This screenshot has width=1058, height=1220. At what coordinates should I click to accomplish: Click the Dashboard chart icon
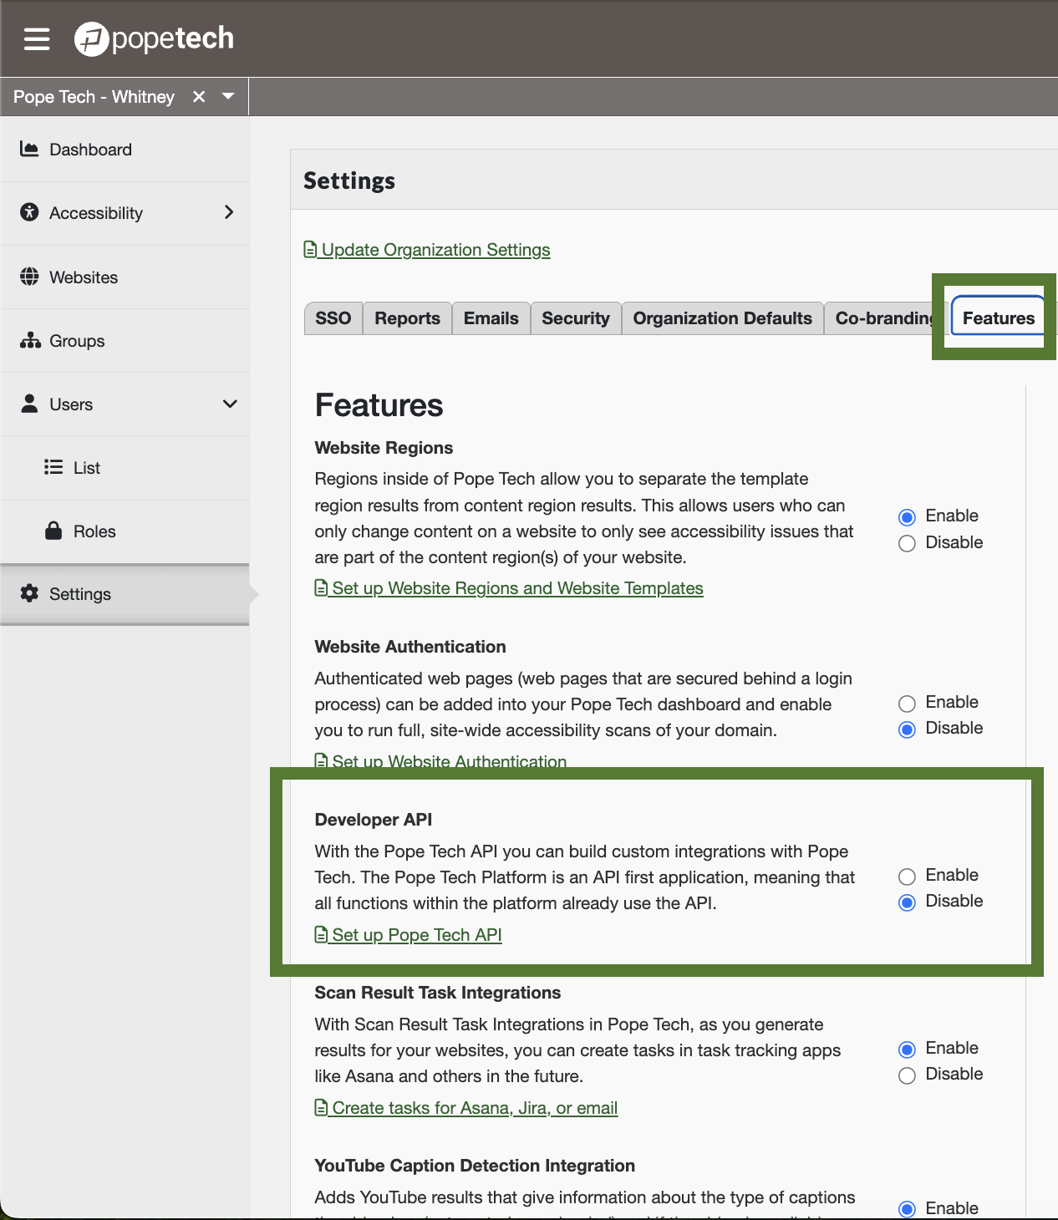29,149
